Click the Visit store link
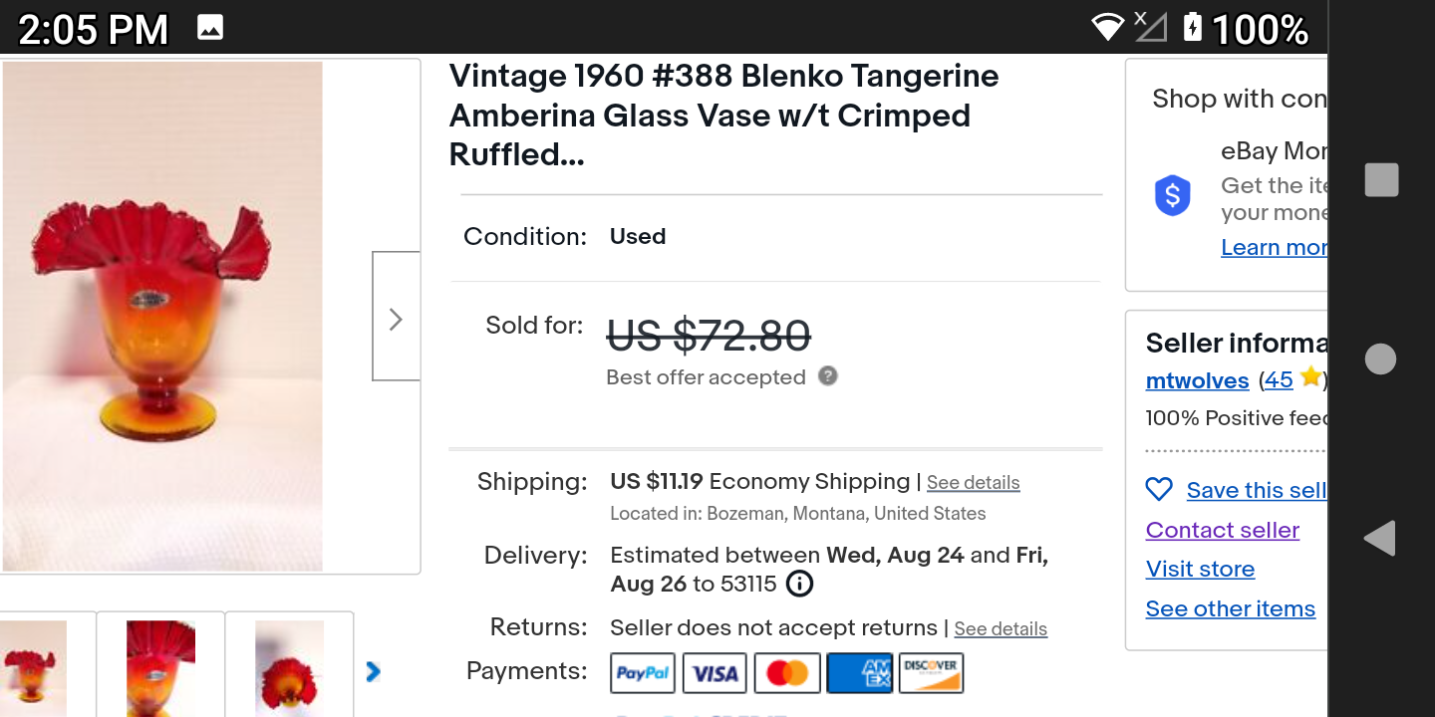The image size is (1435, 717). pyautogui.click(x=1200, y=569)
